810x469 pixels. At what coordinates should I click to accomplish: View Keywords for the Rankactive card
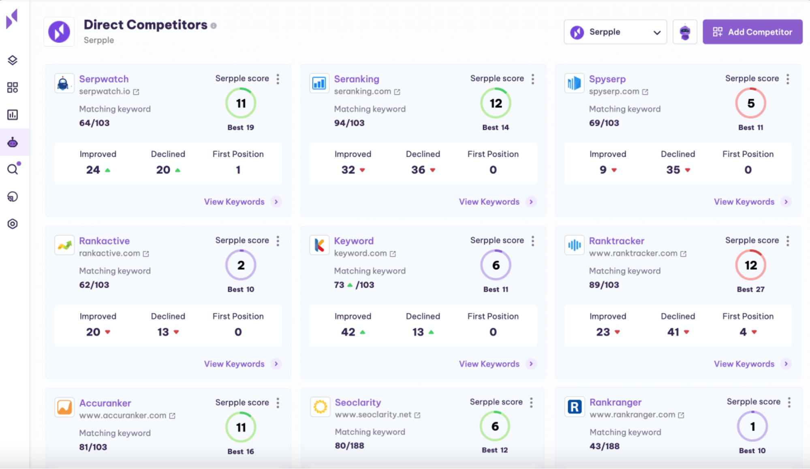(x=242, y=364)
